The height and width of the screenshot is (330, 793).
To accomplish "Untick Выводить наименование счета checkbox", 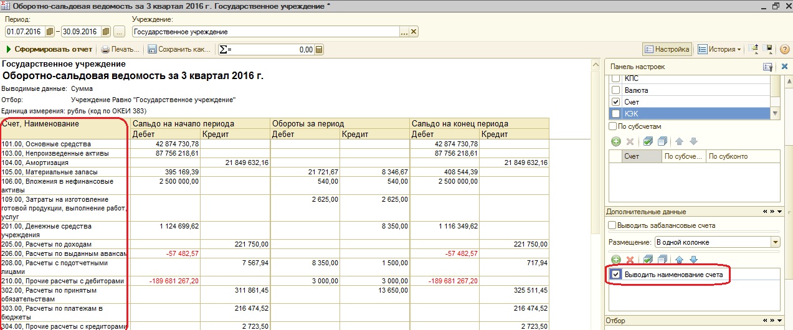I will pos(616,275).
